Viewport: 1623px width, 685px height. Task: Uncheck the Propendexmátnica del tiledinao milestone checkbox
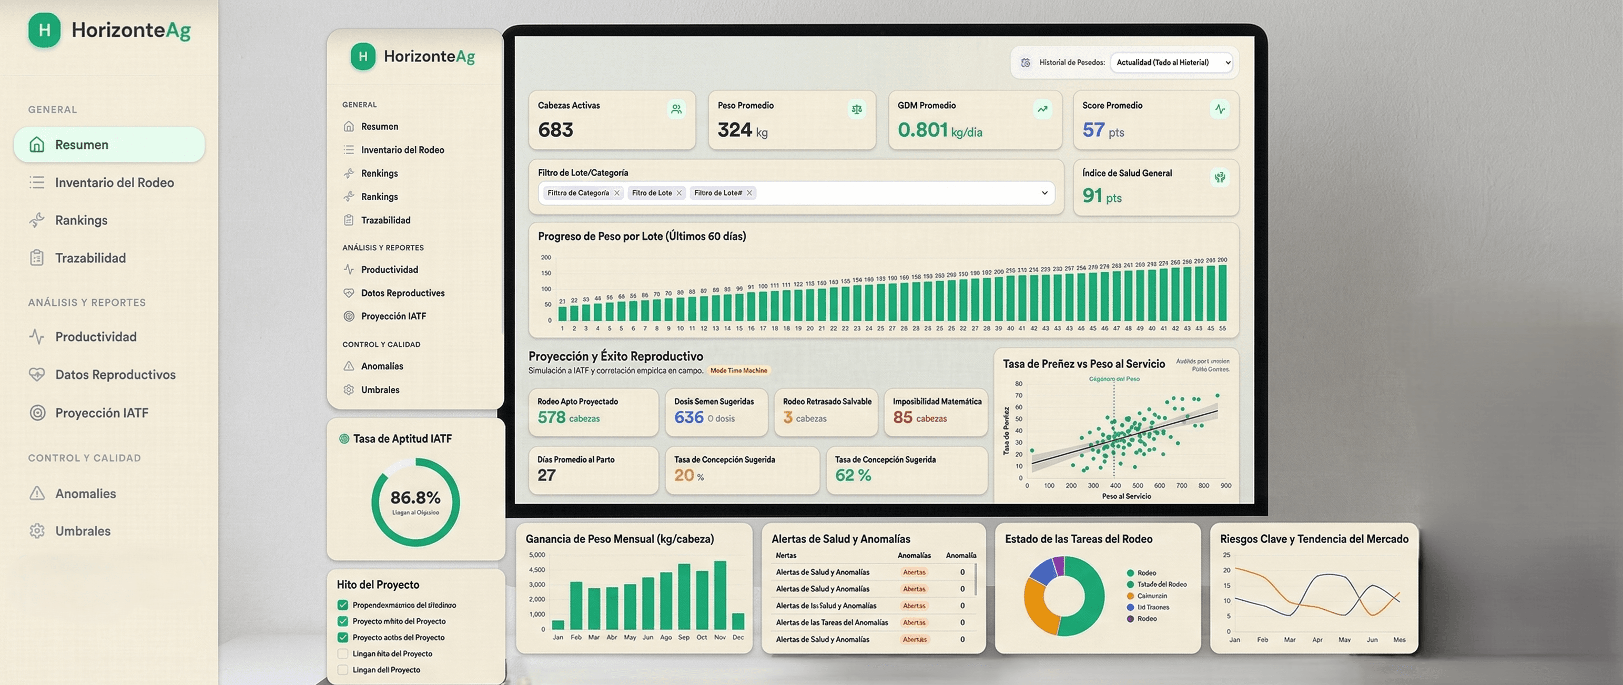[343, 605]
